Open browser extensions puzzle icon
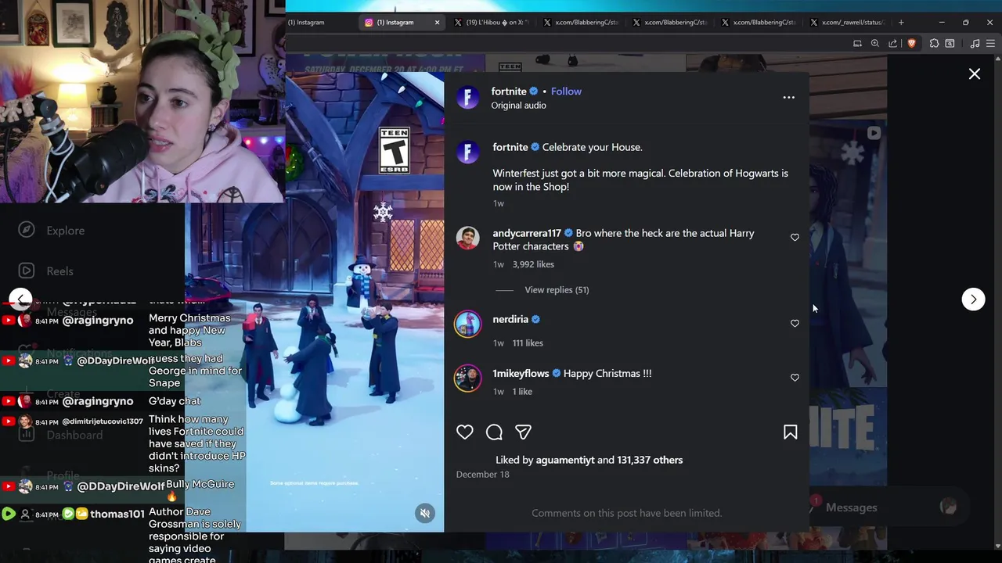The height and width of the screenshot is (563, 1002). click(934, 44)
